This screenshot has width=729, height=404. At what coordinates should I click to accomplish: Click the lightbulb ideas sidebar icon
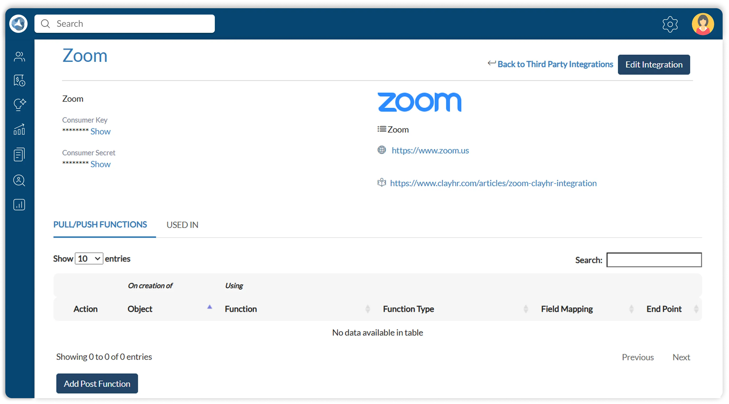click(x=19, y=104)
